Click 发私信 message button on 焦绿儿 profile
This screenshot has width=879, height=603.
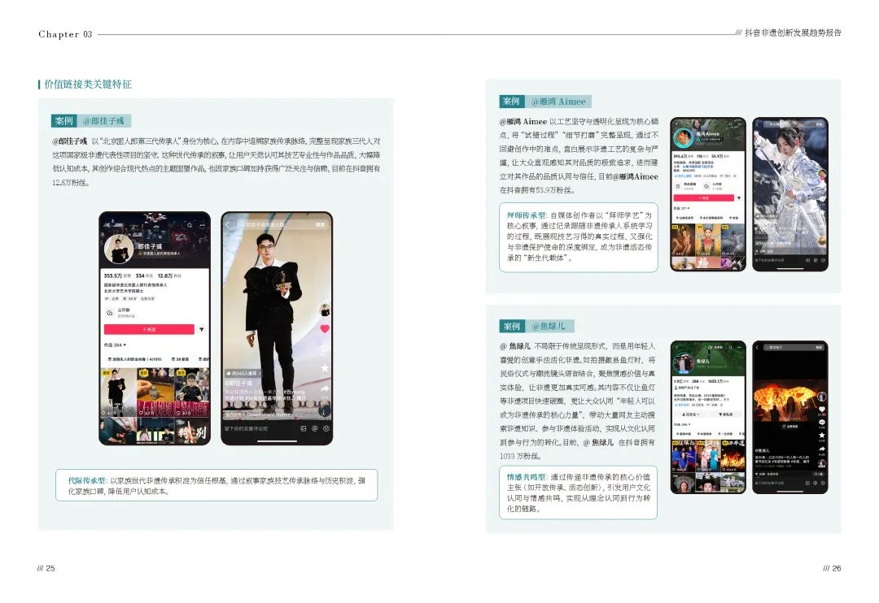[725, 414]
